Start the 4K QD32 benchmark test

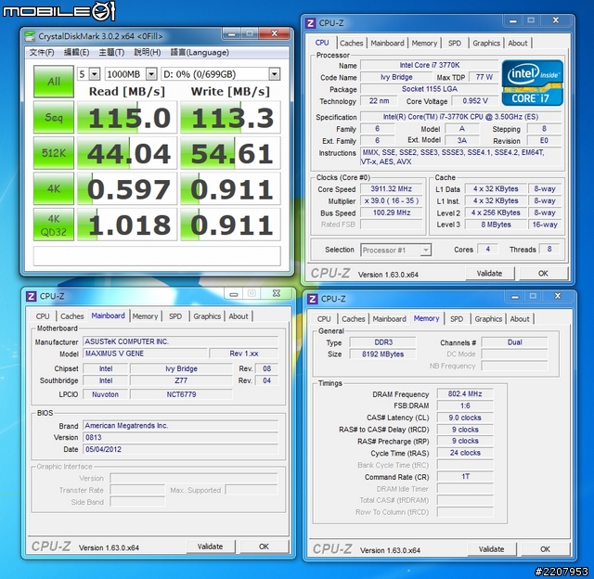pos(54,225)
